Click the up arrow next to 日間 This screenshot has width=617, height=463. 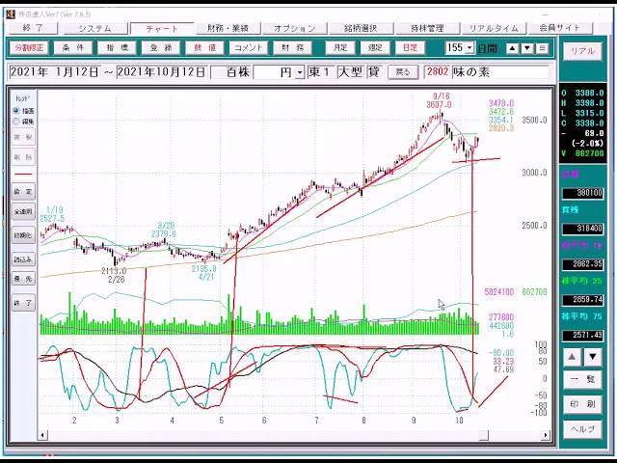[512, 47]
